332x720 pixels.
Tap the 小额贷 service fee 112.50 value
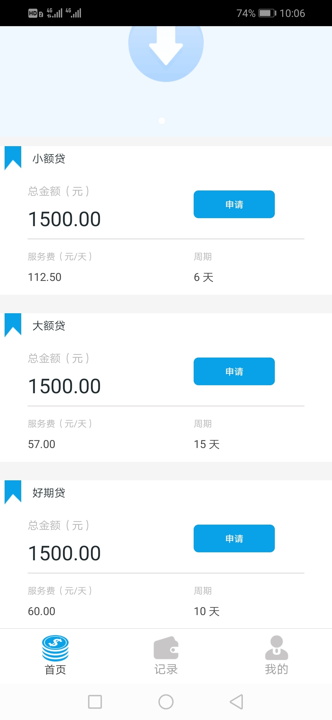tap(45, 277)
